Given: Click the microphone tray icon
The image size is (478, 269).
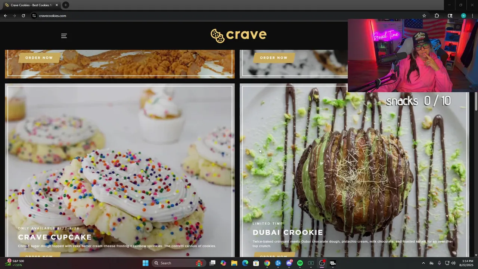Looking at the screenshot, I should point(439,263).
